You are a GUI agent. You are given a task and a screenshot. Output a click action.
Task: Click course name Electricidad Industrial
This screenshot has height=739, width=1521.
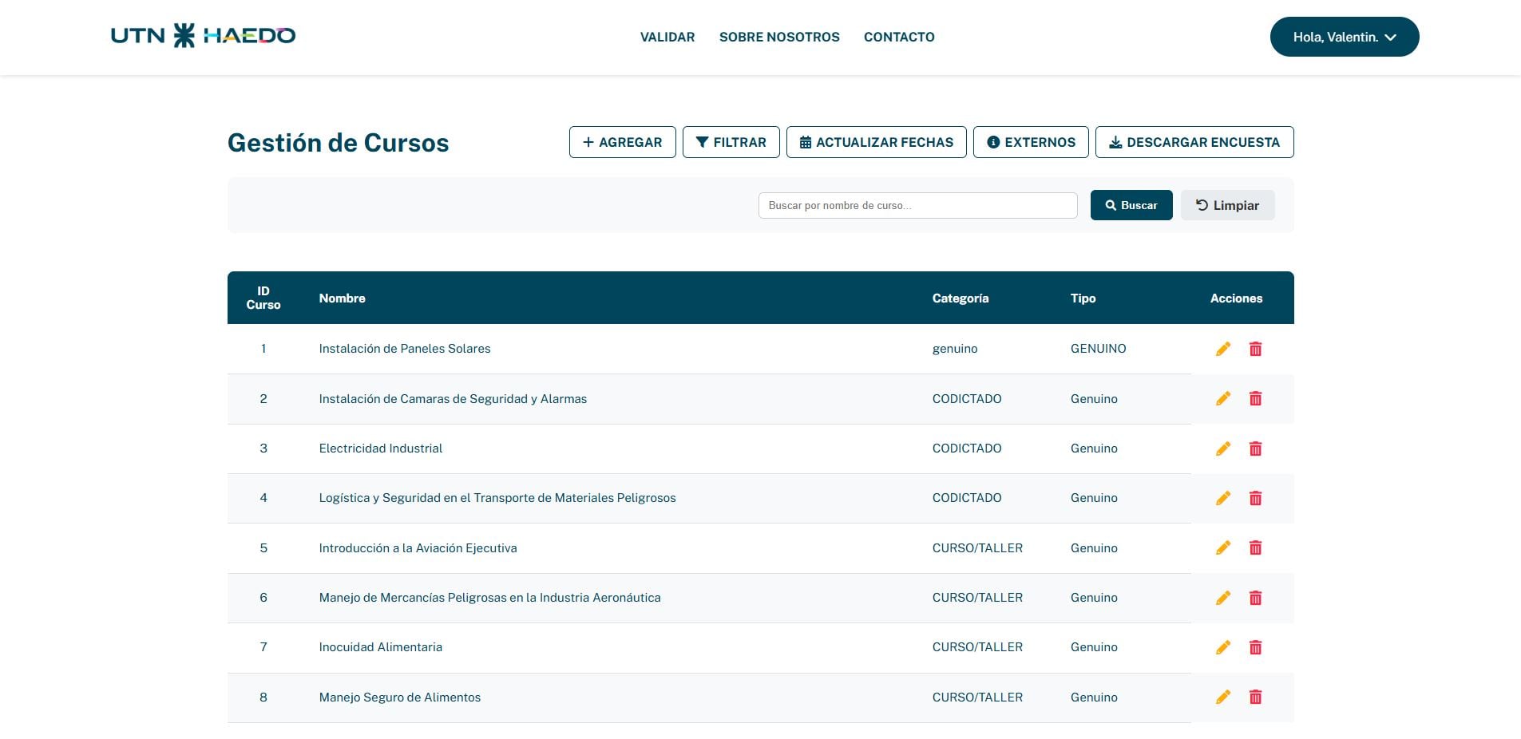tap(380, 449)
